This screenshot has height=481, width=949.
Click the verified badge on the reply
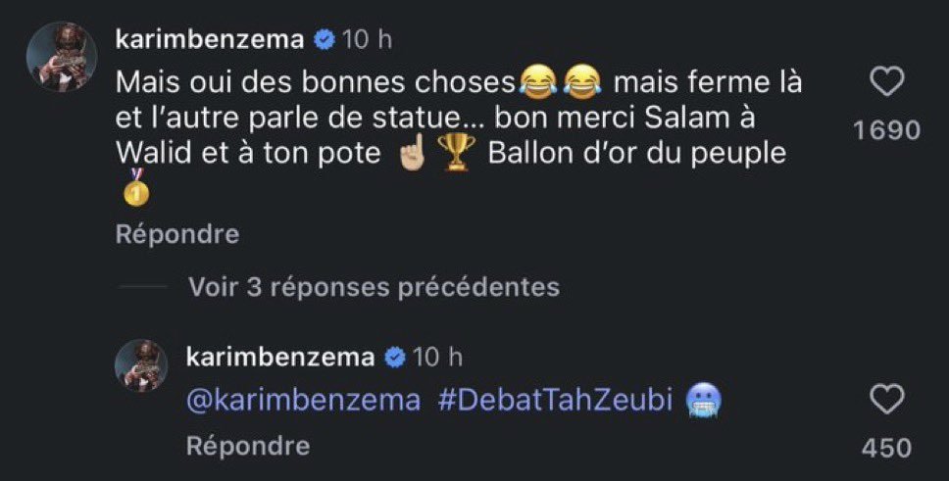click(x=395, y=358)
